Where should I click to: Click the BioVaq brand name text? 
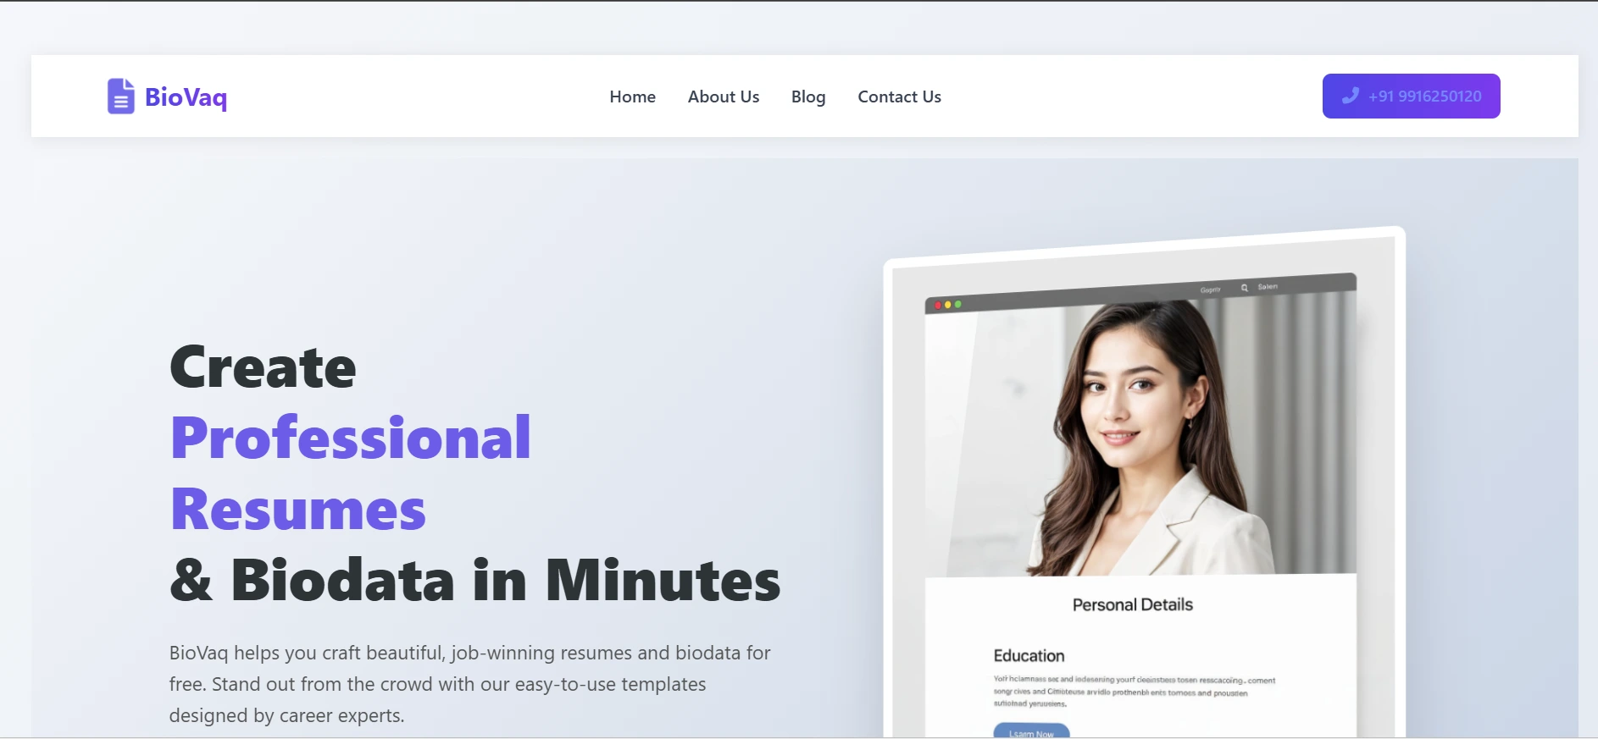186,97
